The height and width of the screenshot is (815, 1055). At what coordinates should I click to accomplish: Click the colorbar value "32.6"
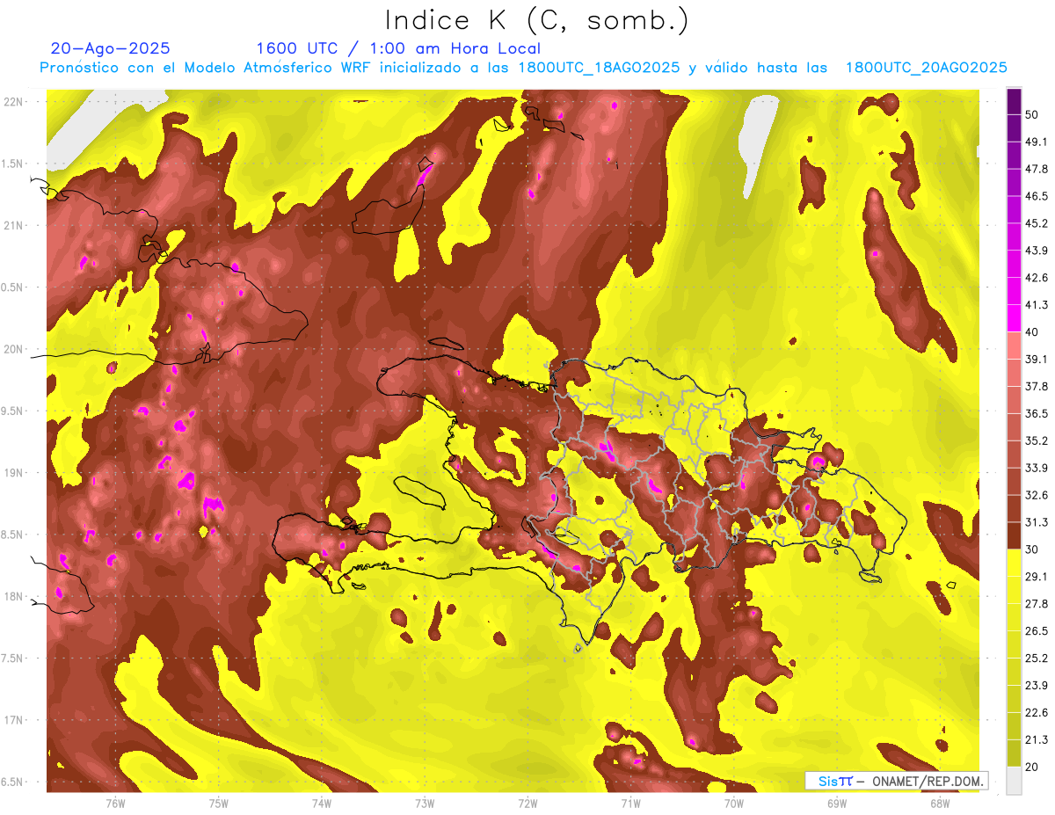[1036, 495]
